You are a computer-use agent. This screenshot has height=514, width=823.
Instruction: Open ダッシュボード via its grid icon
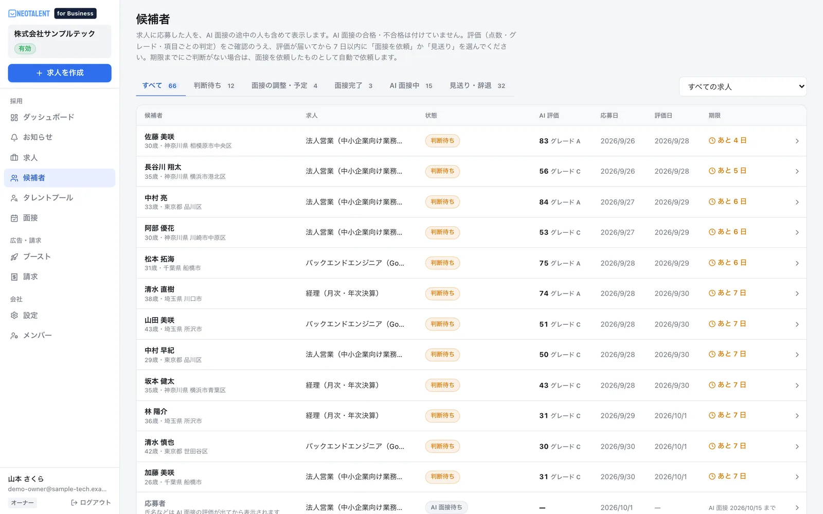14,118
